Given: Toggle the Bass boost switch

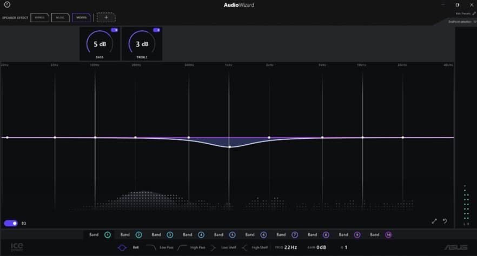Looking at the screenshot, I should tap(115, 30).
